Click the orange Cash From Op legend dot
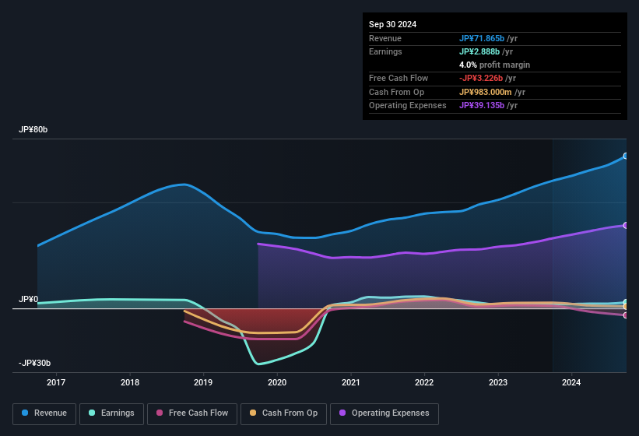 (x=253, y=413)
